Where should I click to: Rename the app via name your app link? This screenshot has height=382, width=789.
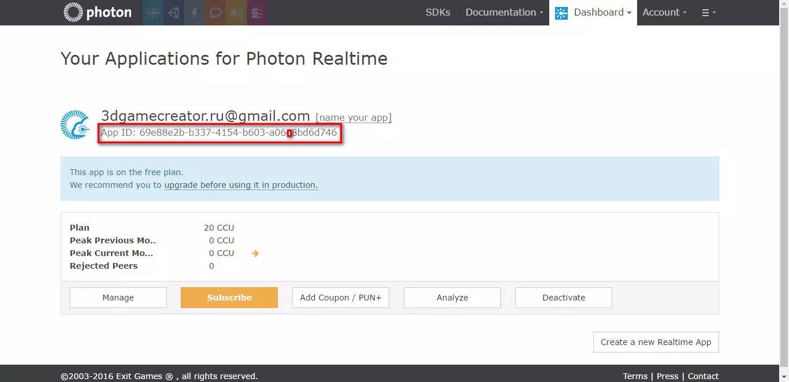[353, 117]
